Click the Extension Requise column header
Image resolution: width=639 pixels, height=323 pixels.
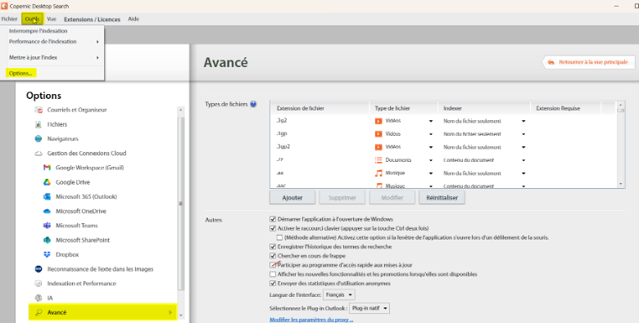coord(565,108)
